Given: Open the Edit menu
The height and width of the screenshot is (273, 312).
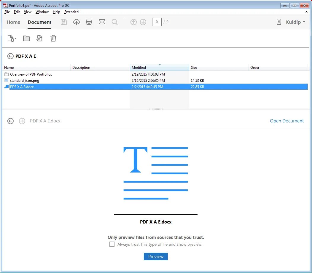Looking at the screenshot, I should tap(17, 12).
